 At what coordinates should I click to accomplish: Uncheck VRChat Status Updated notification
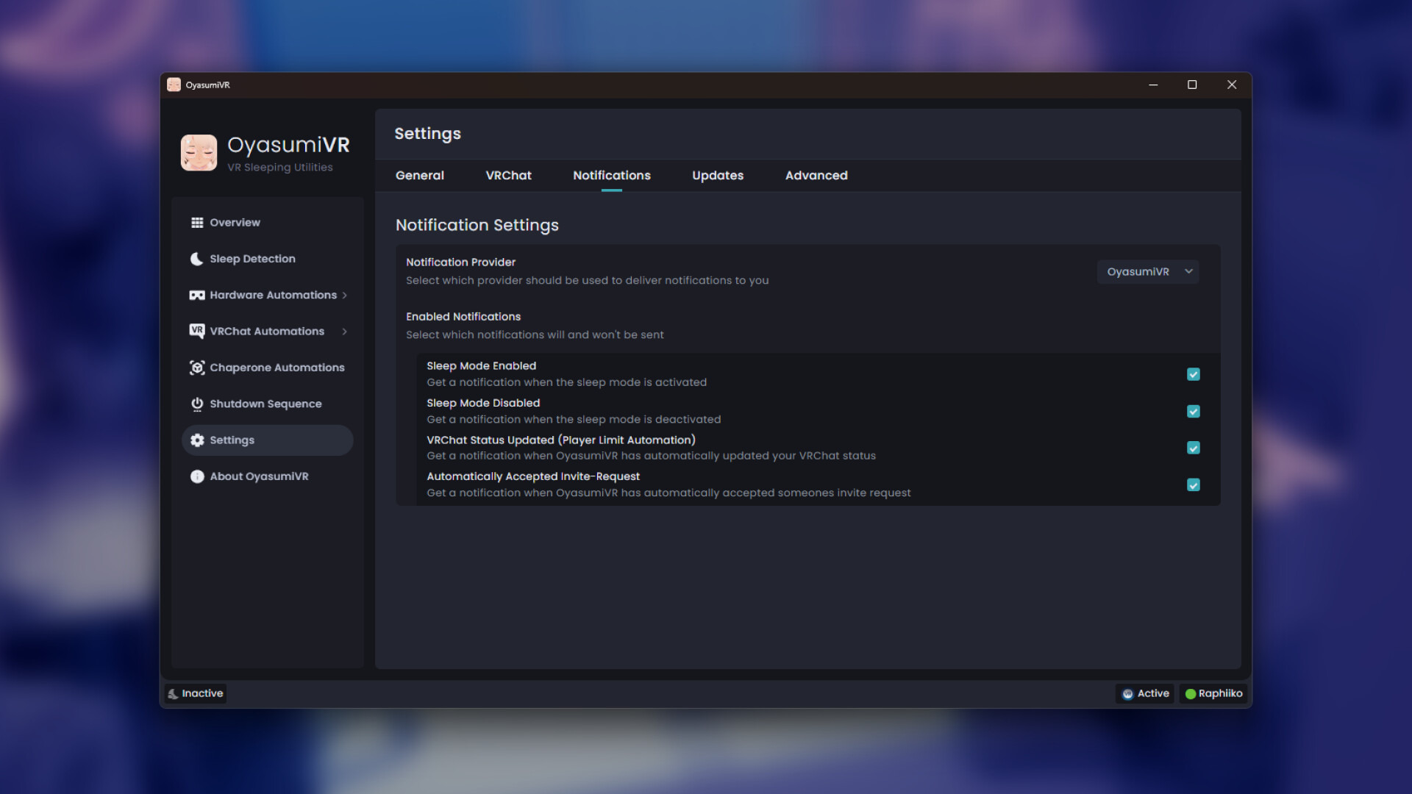1193,448
